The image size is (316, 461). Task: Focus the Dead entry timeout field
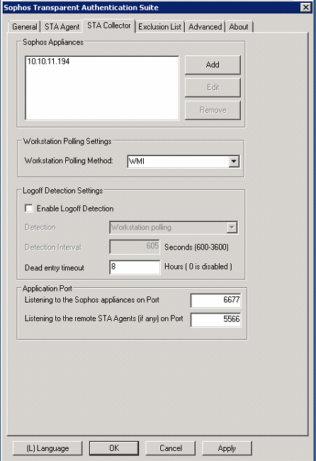pos(135,267)
